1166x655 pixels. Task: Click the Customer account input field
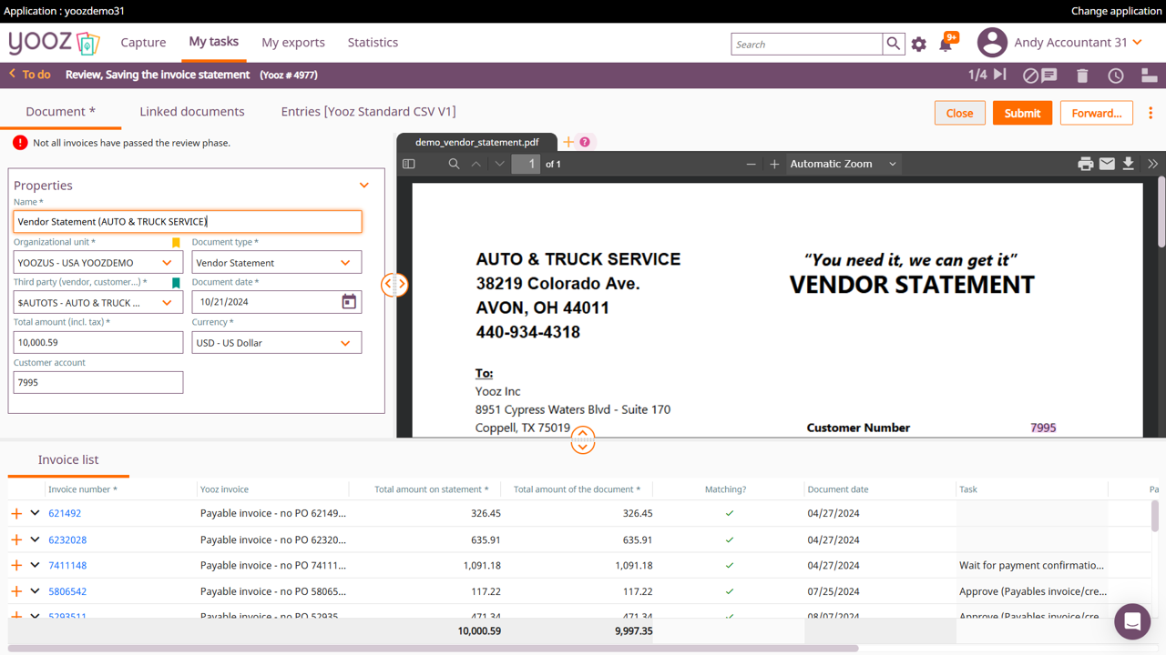point(98,382)
